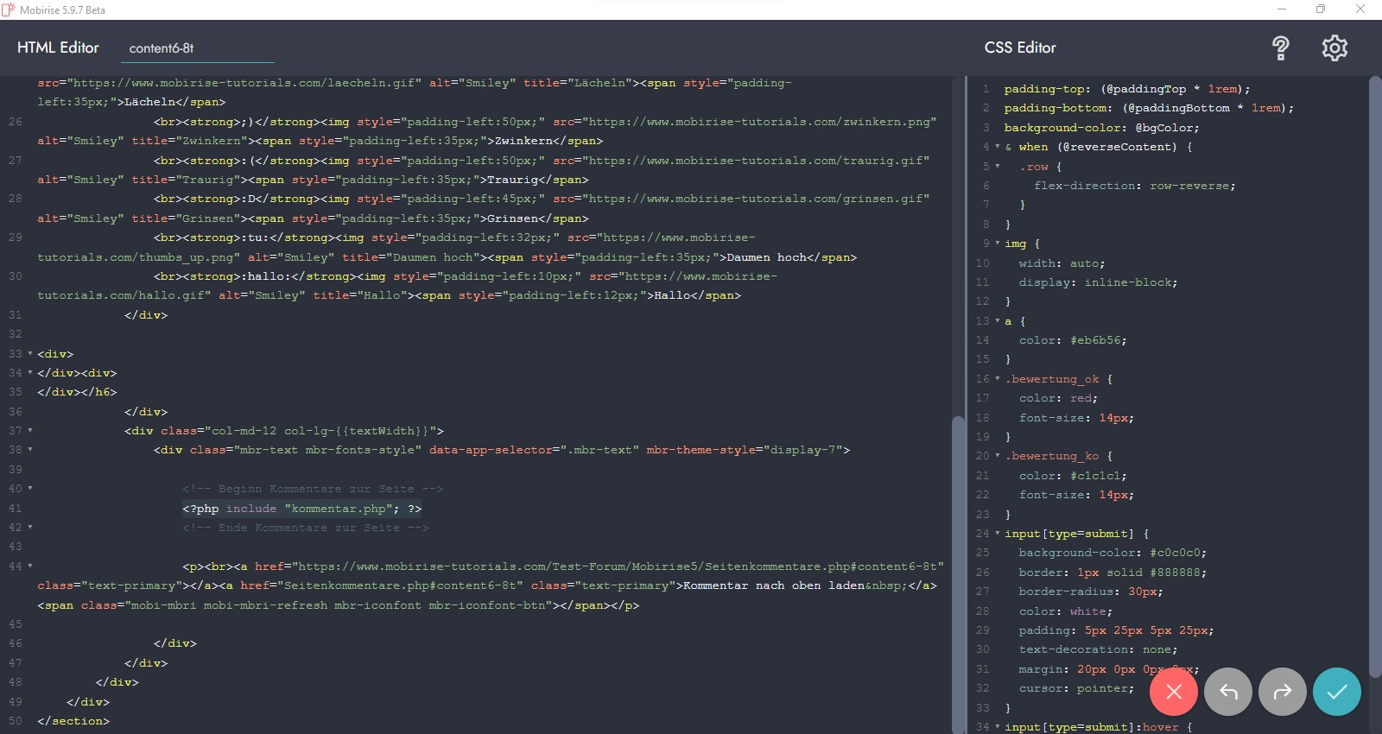
Task: Open the editor settings gear icon
Action: [x=1334, y=48]
